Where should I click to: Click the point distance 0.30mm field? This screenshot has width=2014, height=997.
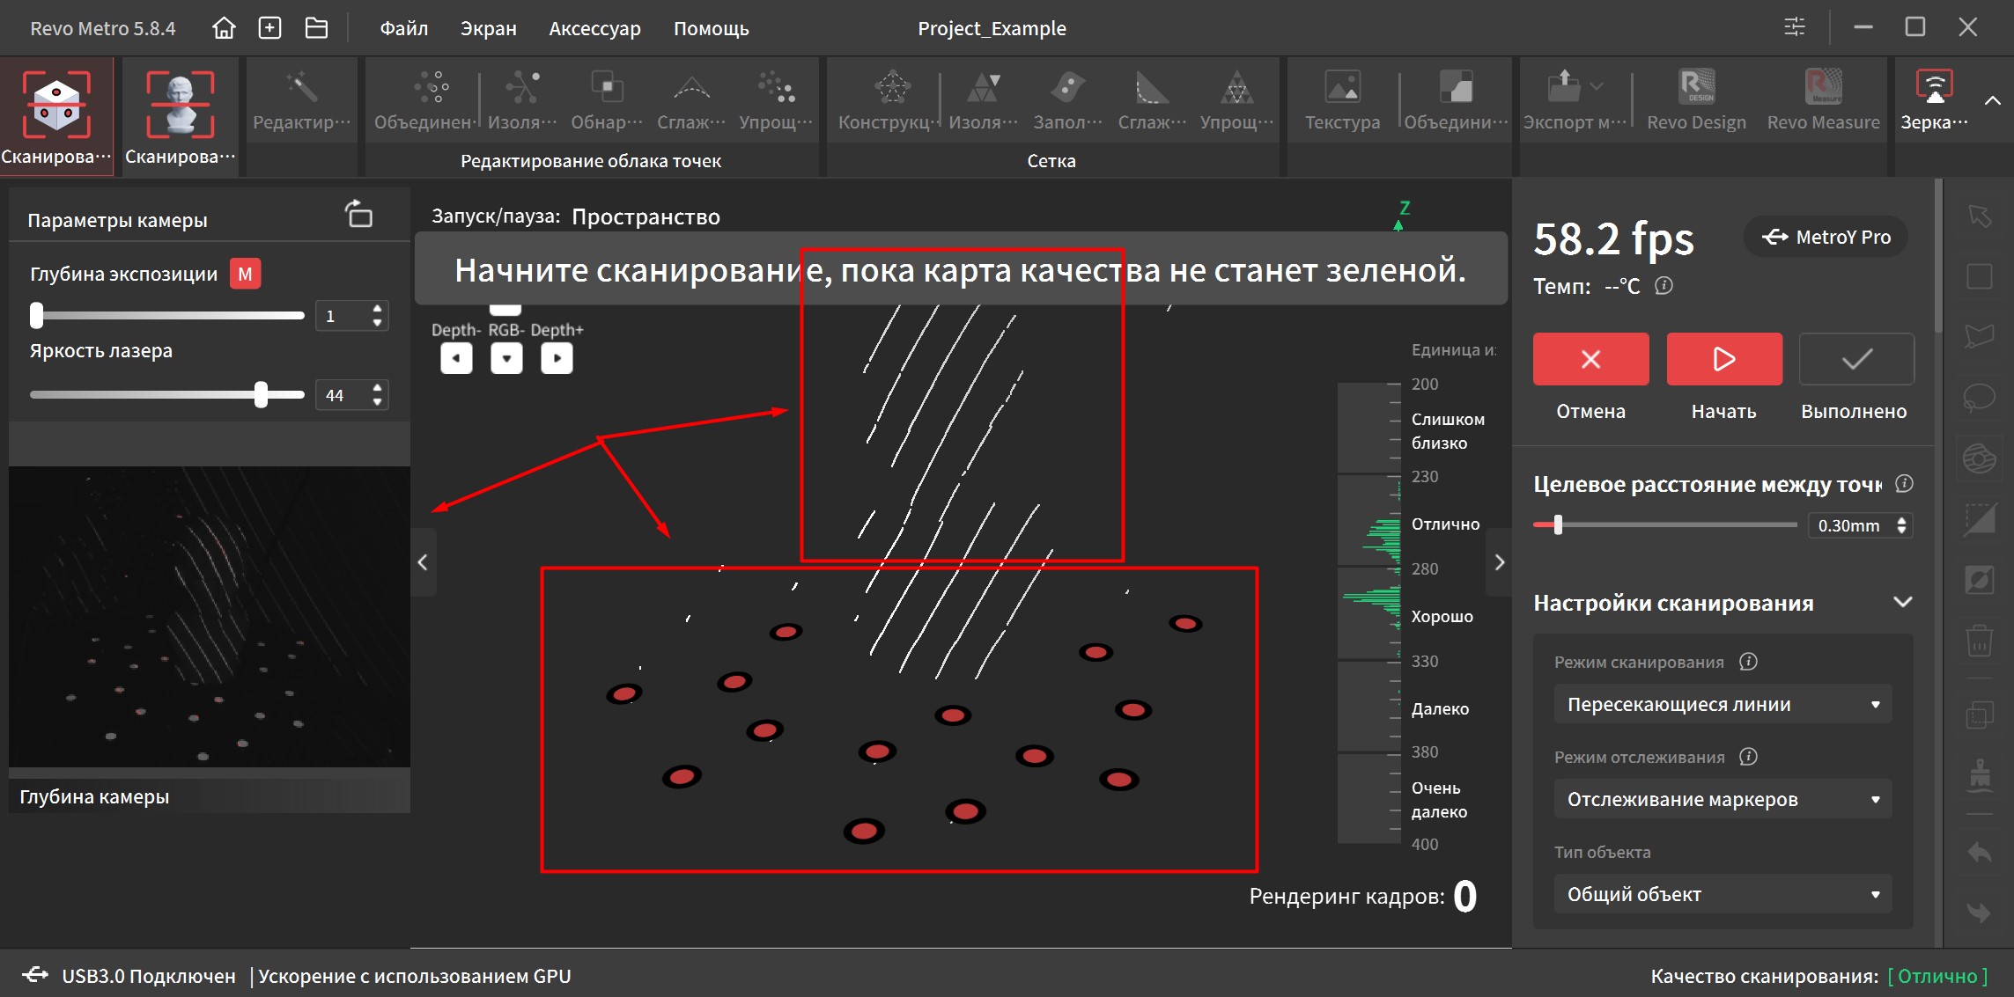tap(1849, 525)
